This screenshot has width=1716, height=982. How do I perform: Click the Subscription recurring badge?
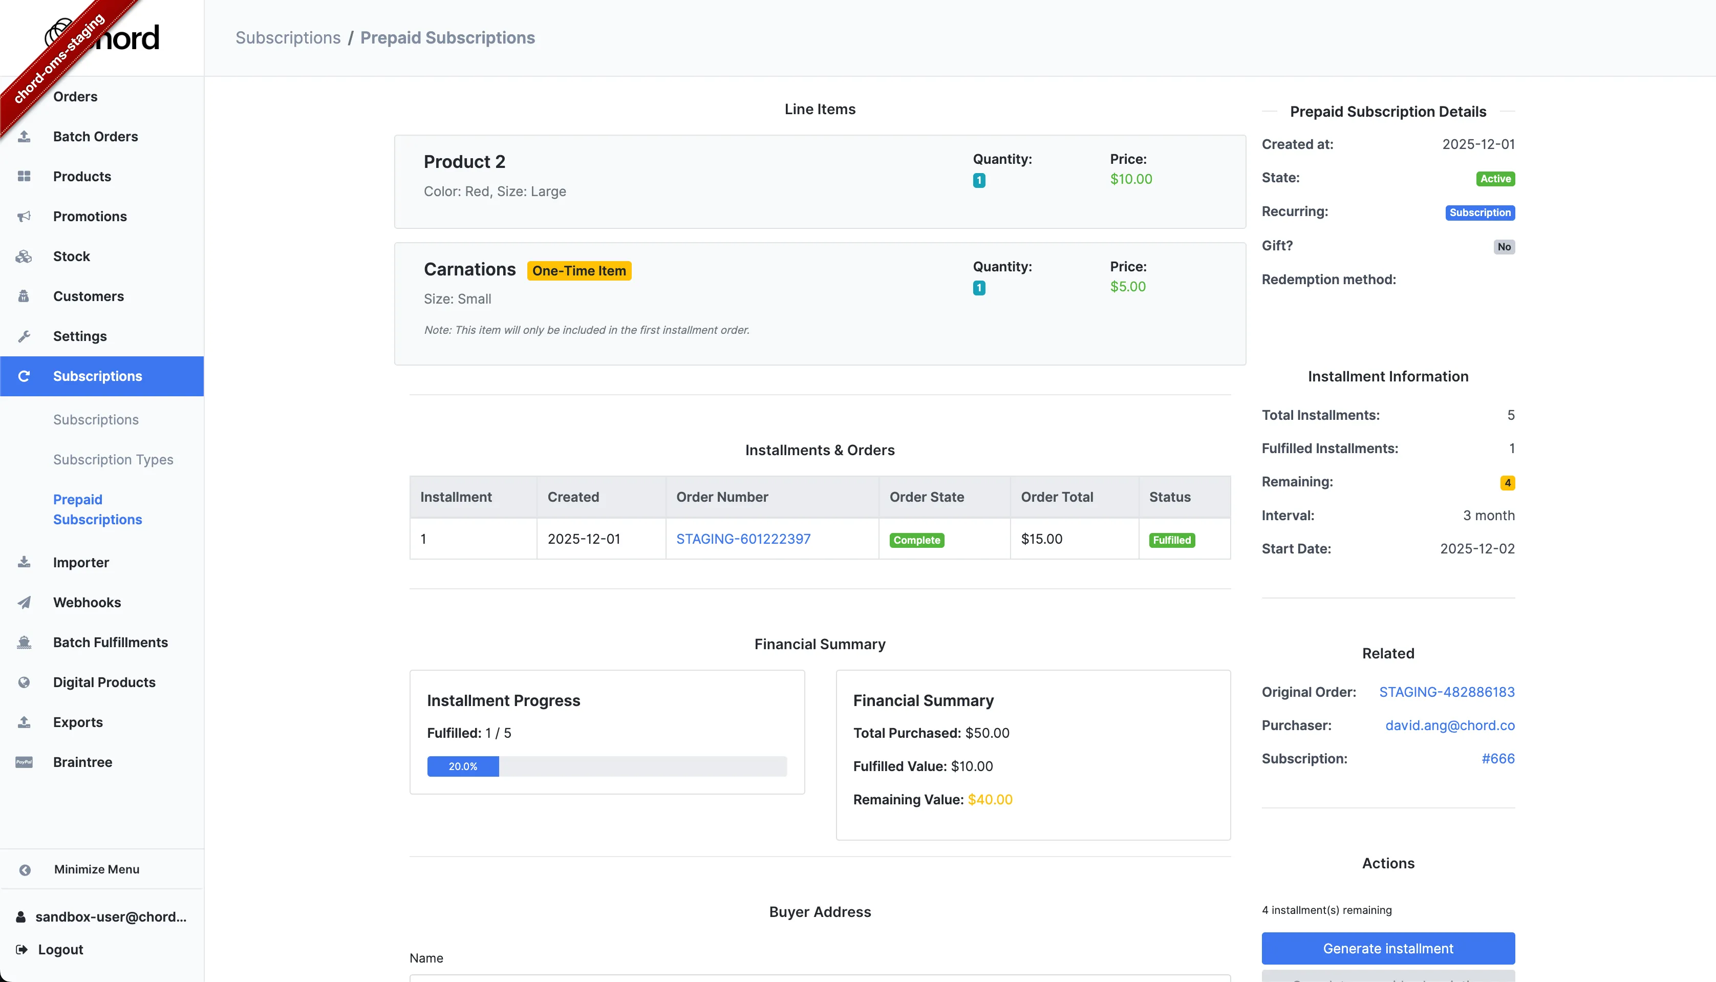click(x=1480, y=212)
